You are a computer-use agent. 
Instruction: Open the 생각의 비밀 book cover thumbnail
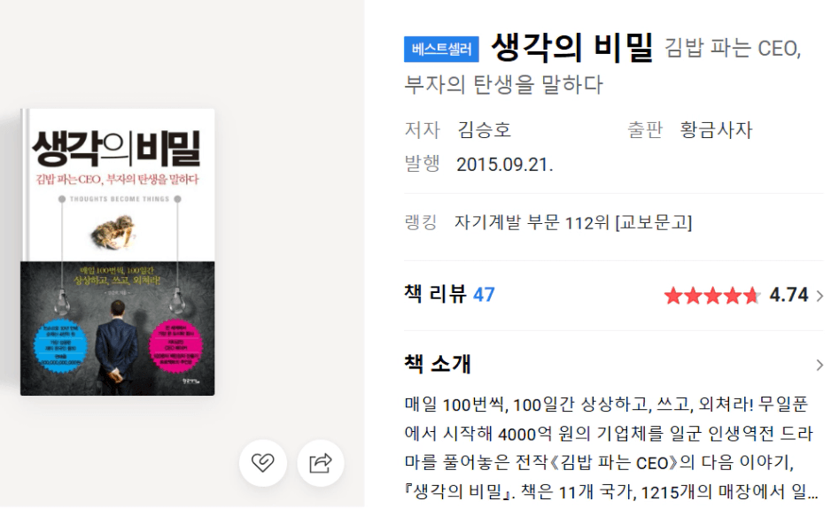[118, 252]
